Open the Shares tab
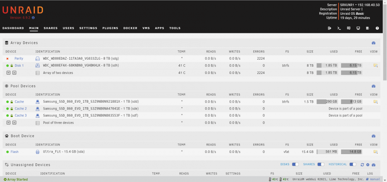This screenshot has width=387, height=182. click(x=51, y=28)
